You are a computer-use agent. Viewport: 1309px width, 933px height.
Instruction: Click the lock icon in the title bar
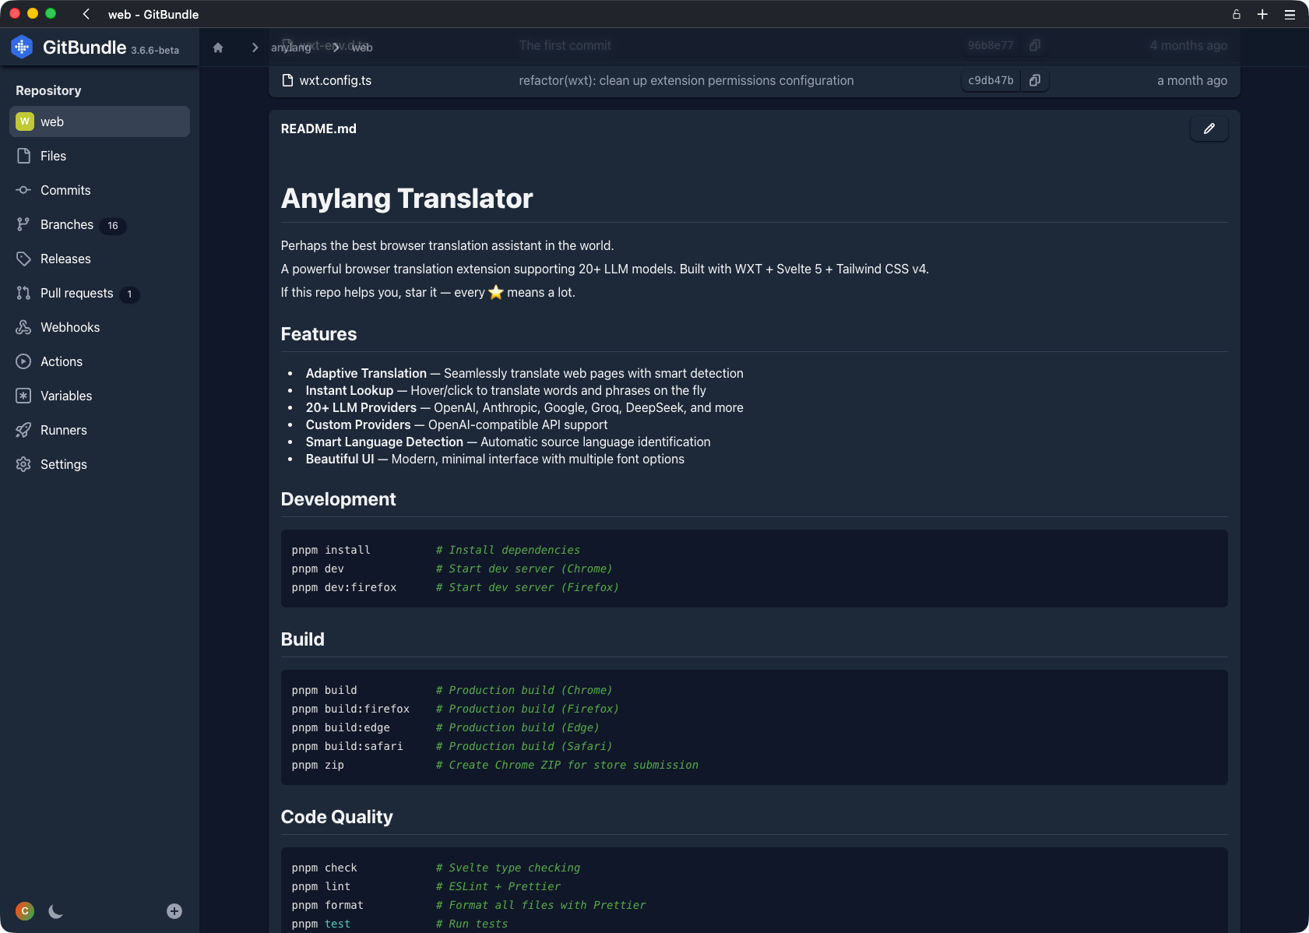pyautogui.click(x=1236, y=14)
